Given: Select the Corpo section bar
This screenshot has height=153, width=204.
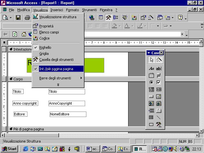Looking at the screenshot, I should tap(103, 79).
